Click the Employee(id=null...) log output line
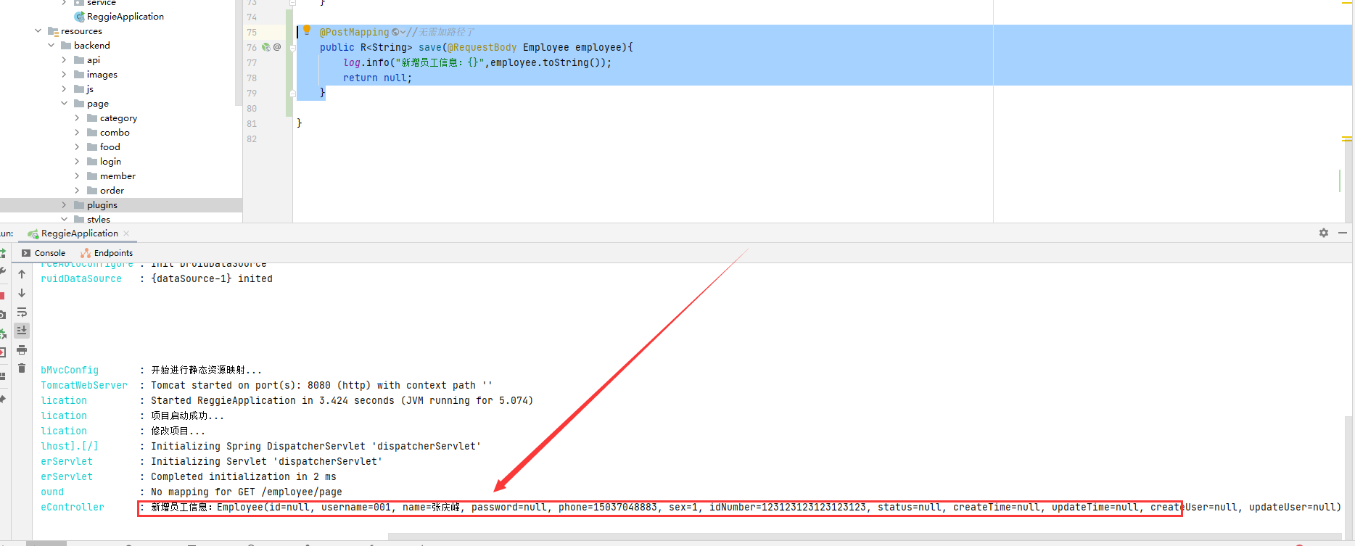Viewport: 1355px width, 546px height. (x=746, y=507)
